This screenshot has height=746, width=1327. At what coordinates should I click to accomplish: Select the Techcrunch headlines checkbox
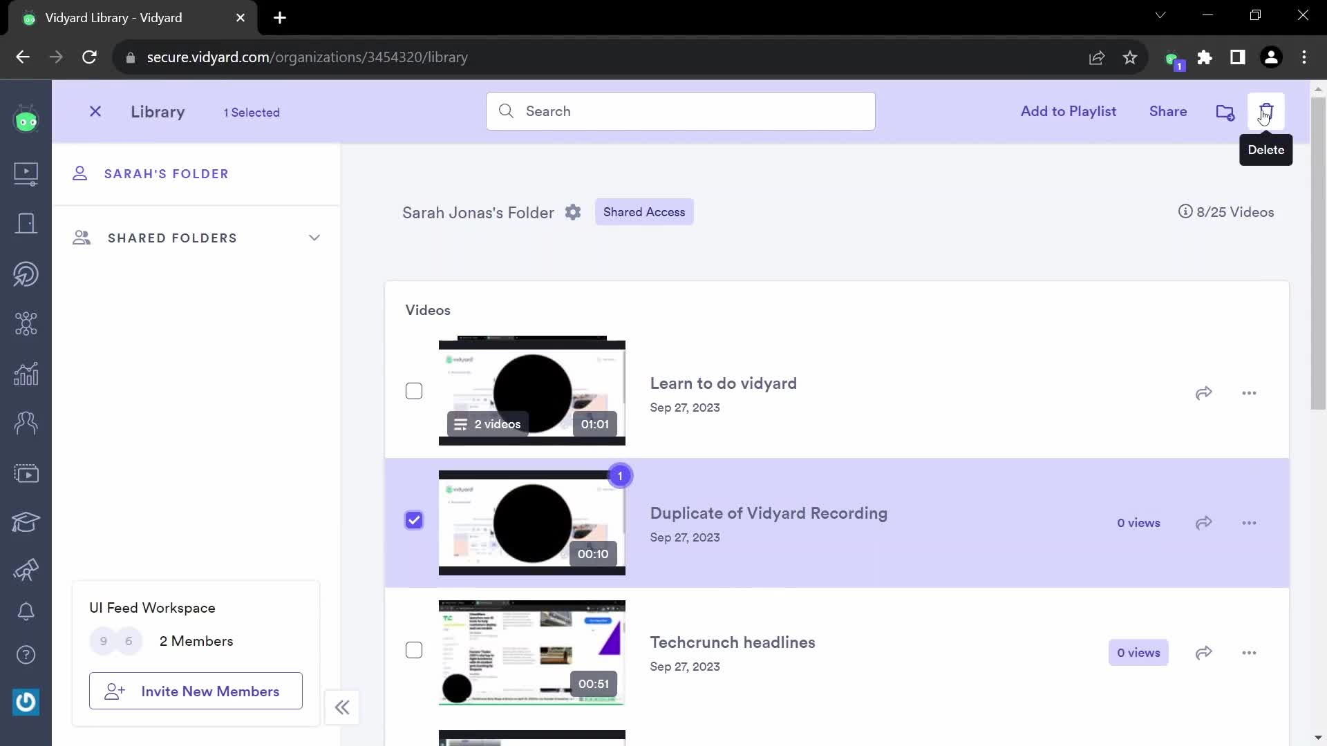(414, 650)
